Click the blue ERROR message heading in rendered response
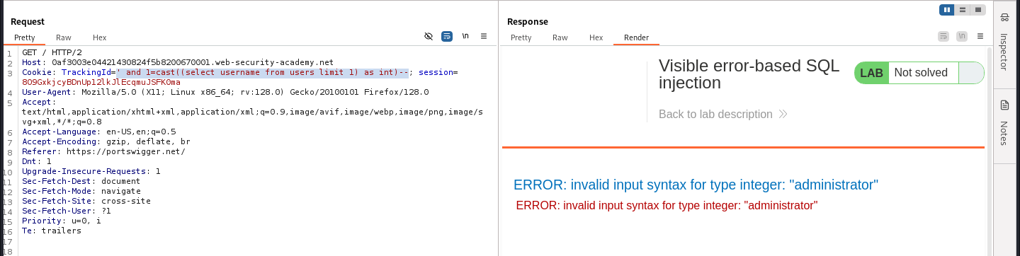 coord(696,185)
